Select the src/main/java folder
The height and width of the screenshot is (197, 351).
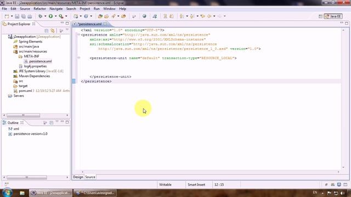click(29, 47)
